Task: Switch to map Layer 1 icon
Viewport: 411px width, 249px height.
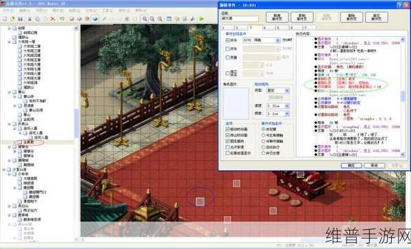Action: click(x=71, y=19)
